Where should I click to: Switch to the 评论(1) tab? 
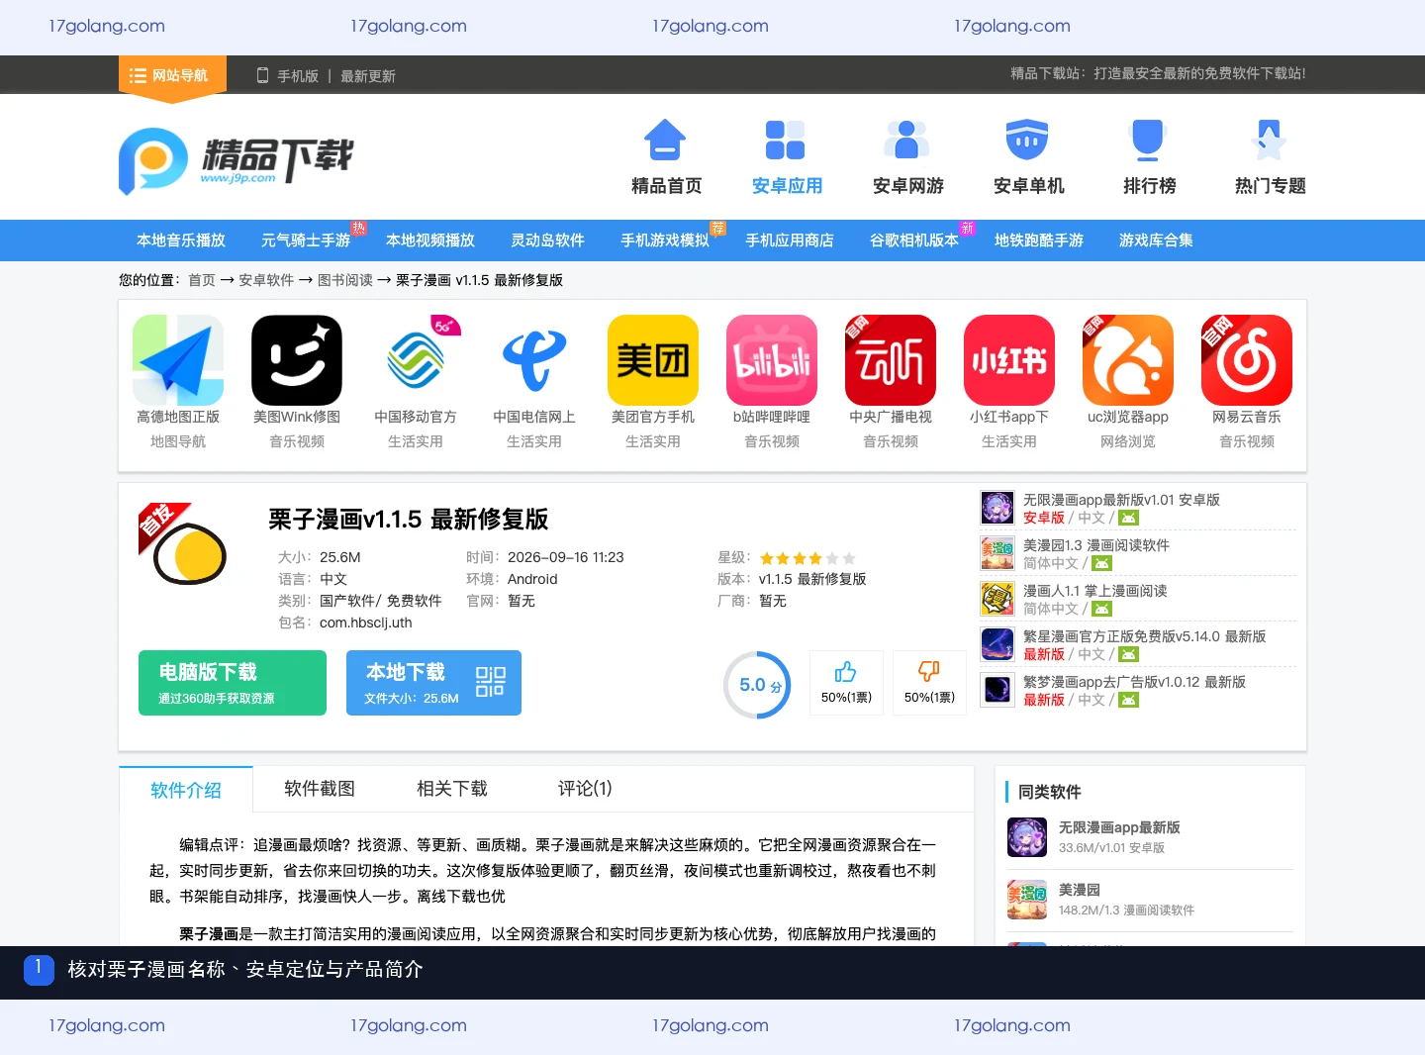[x=585, y=789]
